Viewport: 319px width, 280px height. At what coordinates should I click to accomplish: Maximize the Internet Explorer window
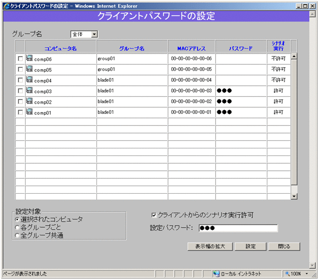305,6
